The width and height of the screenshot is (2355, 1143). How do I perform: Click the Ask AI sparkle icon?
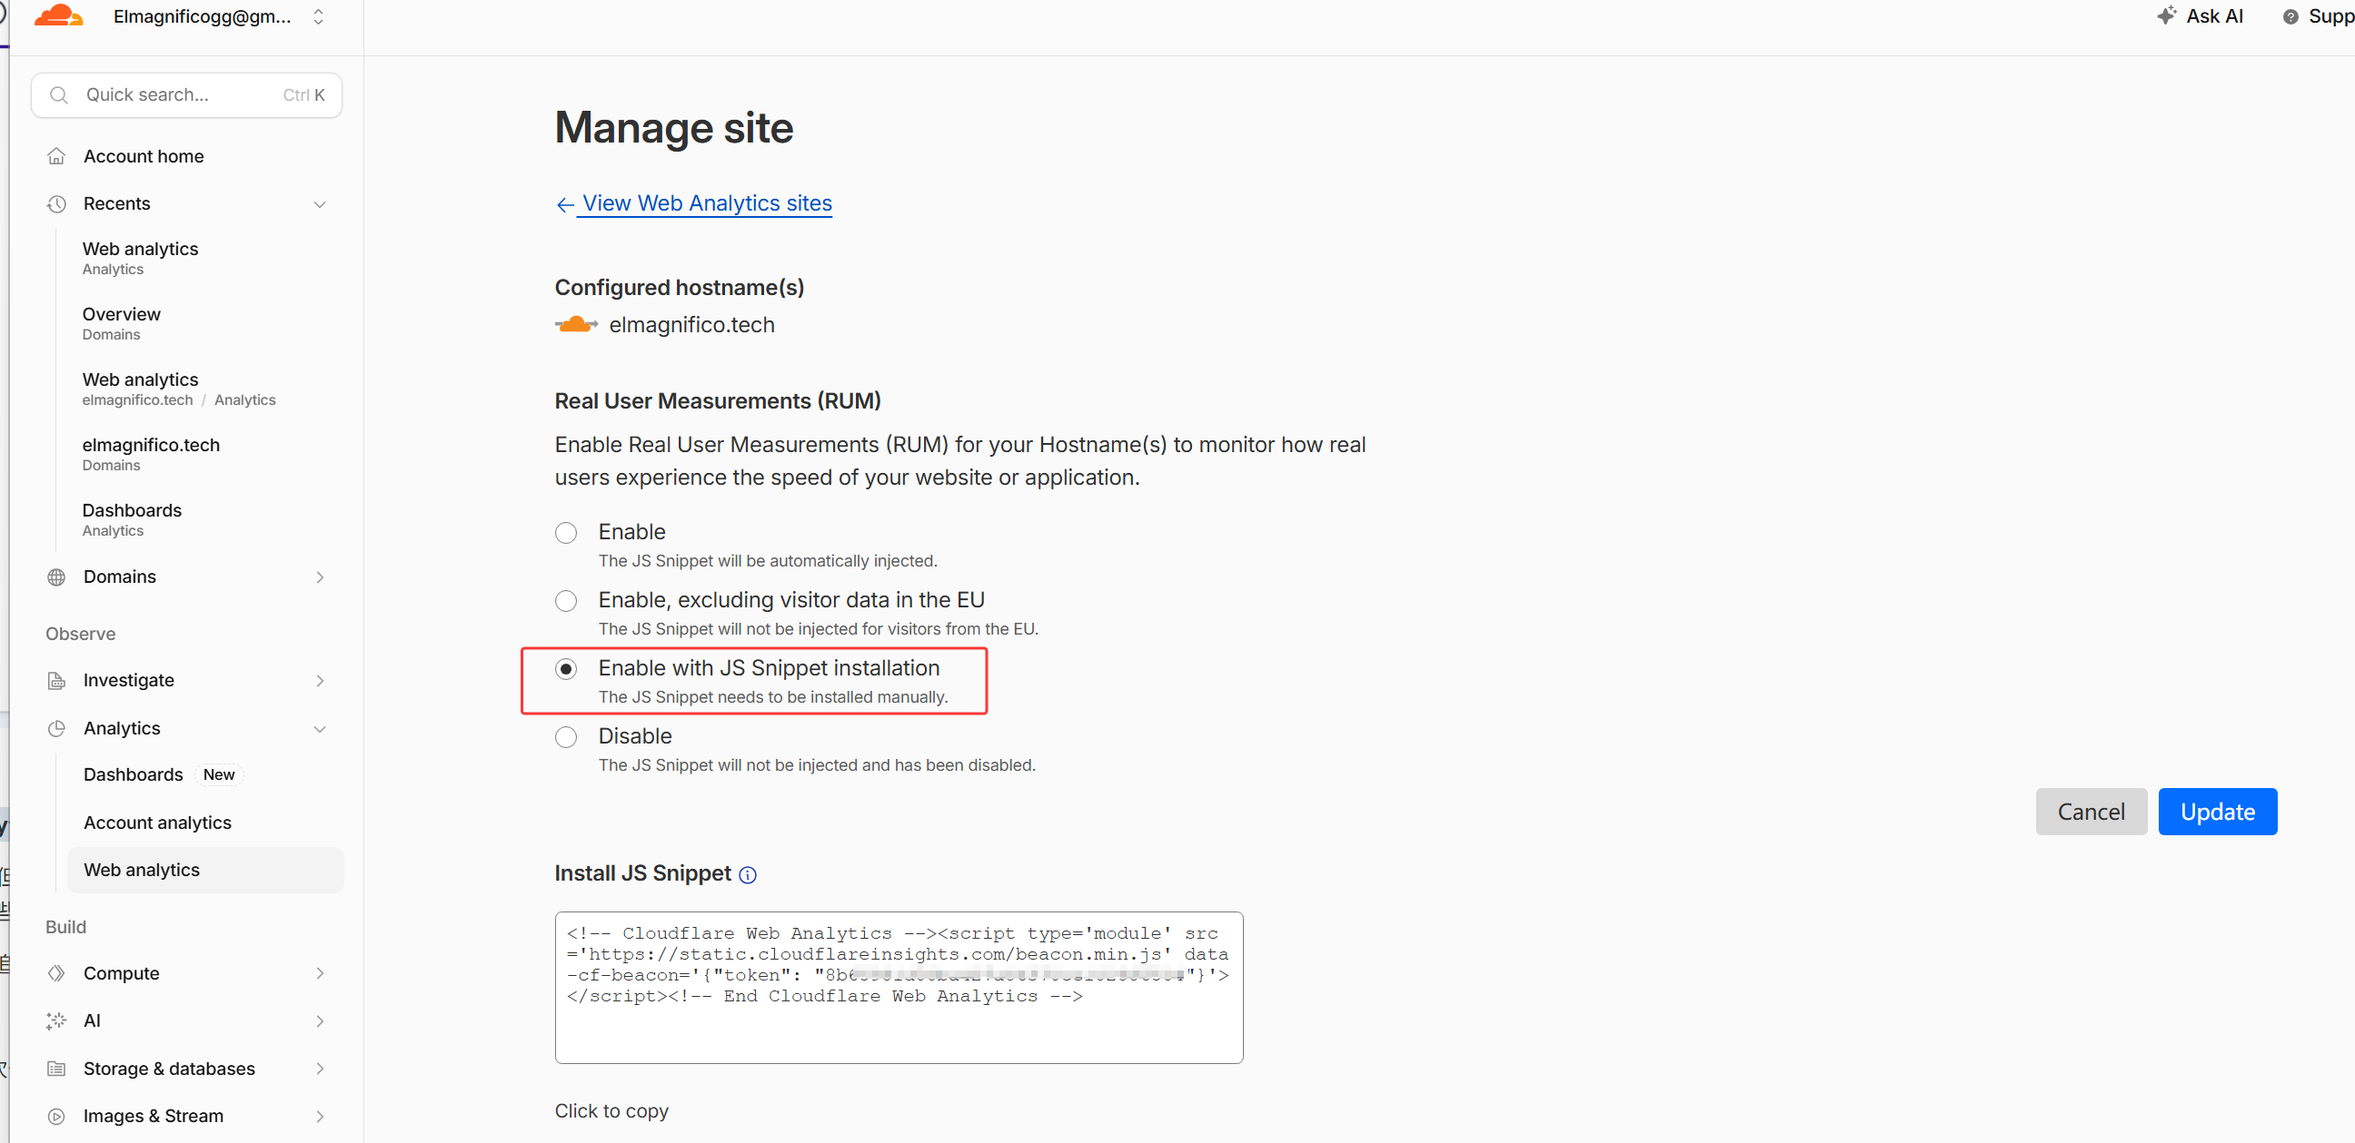click(2166, 15)
